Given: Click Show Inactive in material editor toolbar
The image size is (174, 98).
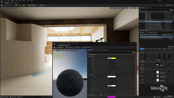Looking at the screenshot, I should 69,47.
